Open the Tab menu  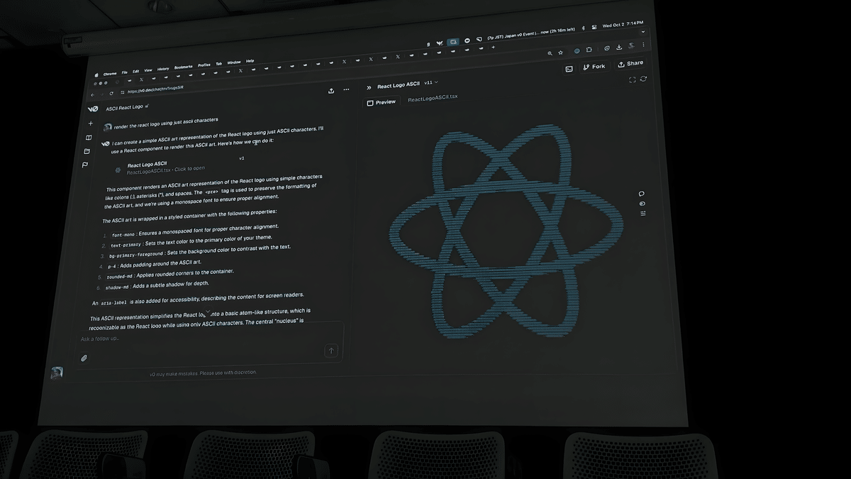218,63
